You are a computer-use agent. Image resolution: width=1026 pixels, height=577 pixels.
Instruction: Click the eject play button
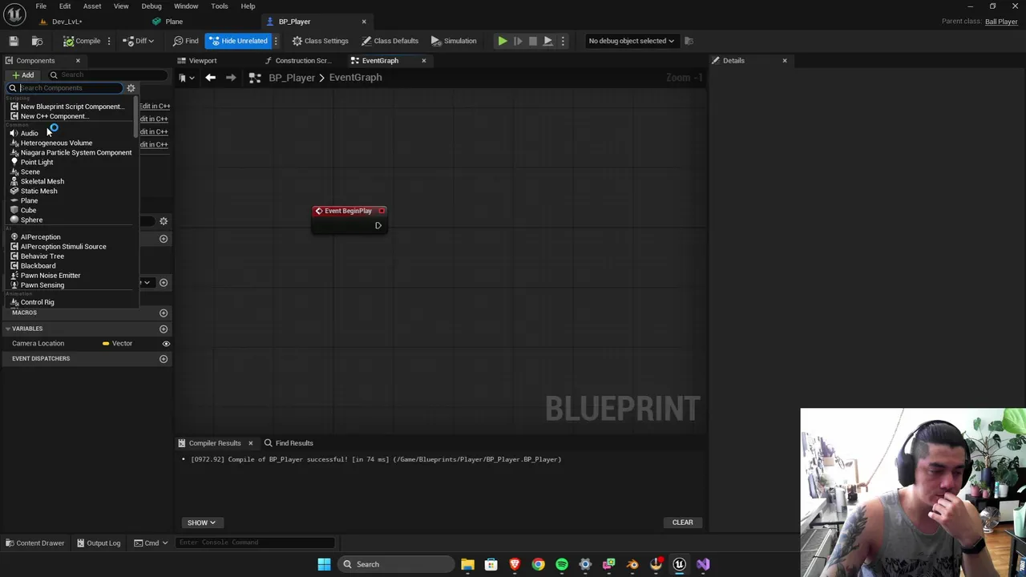coord(547,41)
